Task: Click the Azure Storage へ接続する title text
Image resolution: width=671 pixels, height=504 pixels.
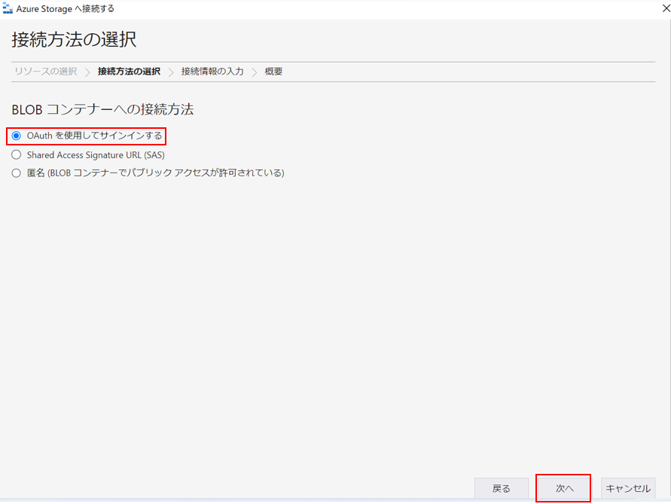Action: click(x=65, y=9)
